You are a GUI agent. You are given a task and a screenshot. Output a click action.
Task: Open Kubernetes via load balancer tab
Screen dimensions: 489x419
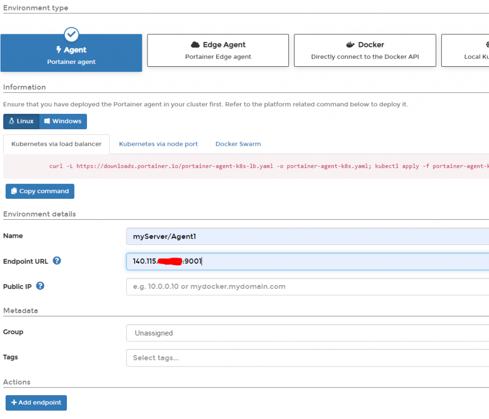pos(56,144)
